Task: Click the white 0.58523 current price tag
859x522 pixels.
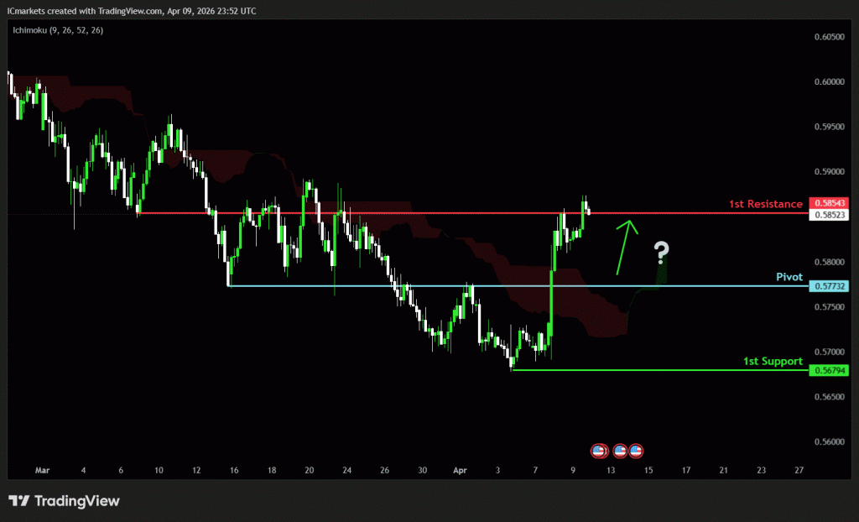Action: (829, 215)
